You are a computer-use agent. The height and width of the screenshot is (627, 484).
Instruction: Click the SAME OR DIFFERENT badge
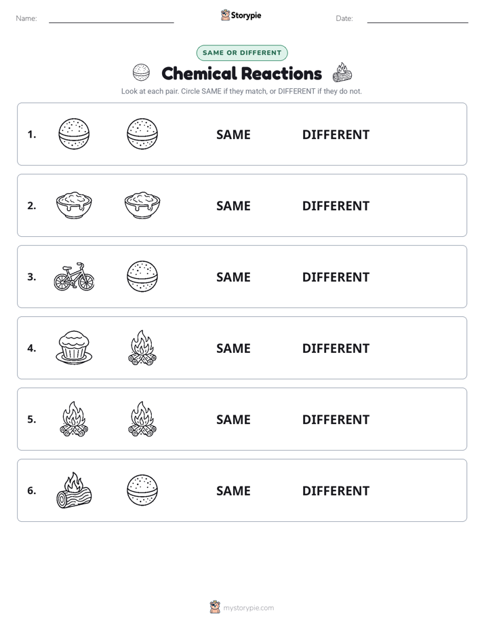point(242,53)
